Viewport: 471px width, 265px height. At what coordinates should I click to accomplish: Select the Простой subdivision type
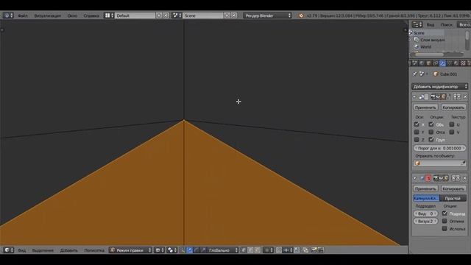tap(453, 198)
